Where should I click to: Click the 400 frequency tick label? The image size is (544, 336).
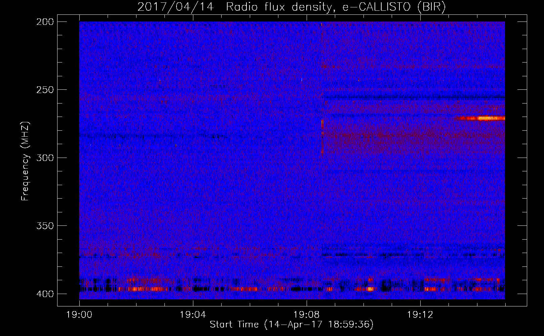coord(45,294)
